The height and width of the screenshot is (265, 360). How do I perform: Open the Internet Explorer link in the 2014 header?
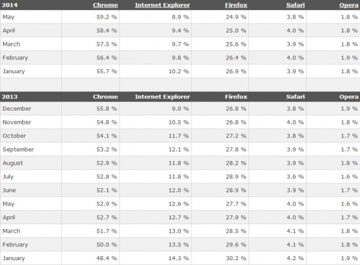(162, 5)
